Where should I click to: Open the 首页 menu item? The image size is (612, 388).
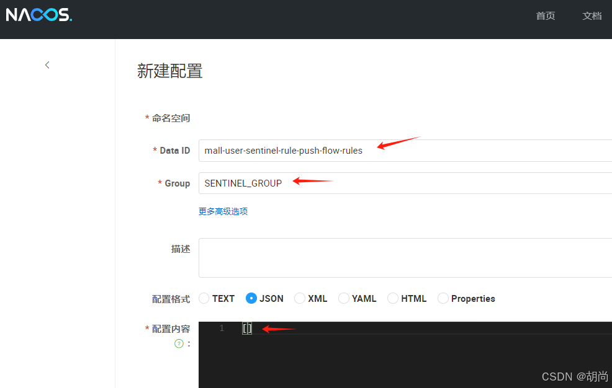tap(545, 16)
